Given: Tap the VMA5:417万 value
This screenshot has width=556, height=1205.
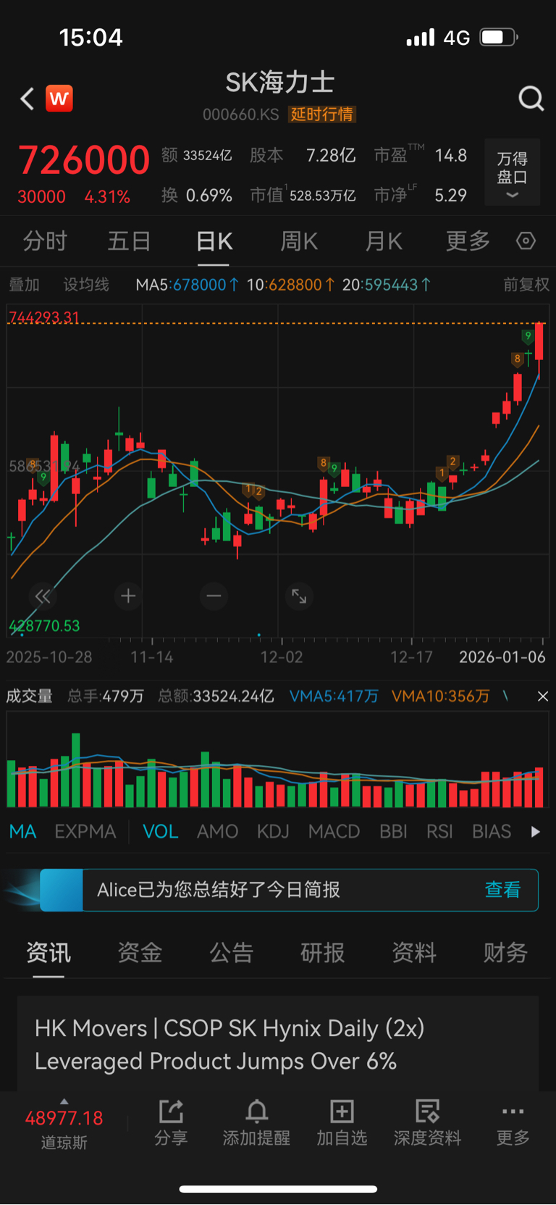Looking at the screenshot, I should pyautogui.click(x=334, y=696).
